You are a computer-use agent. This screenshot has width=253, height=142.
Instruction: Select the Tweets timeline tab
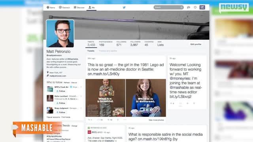91,51
